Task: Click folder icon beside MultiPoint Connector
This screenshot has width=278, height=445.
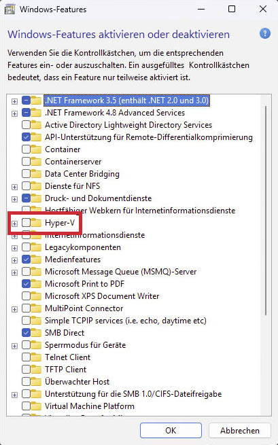Action: point(36,308)
